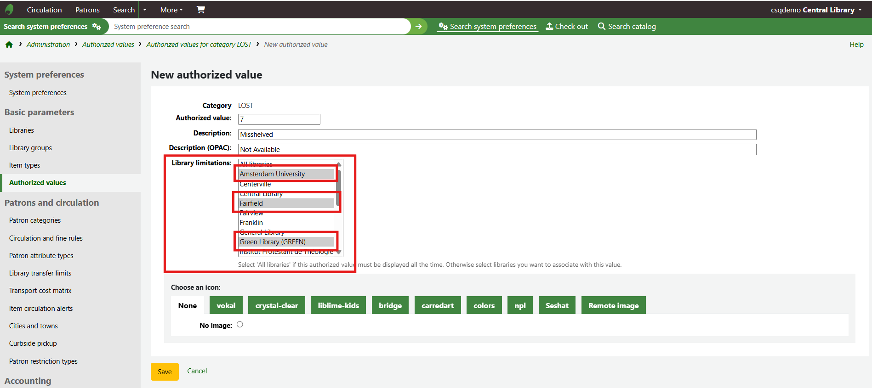
Task: Open the Circulation menu
Action: coord(44,10)
